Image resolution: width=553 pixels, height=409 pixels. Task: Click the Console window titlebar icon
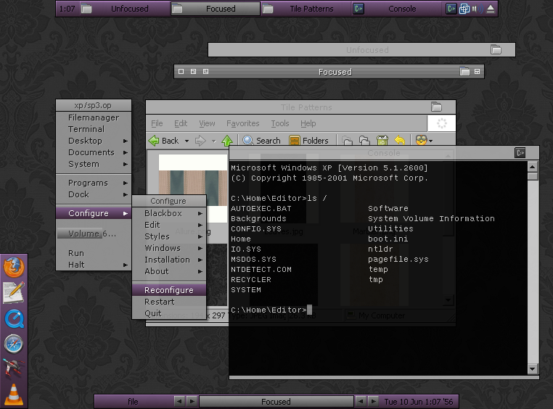pos(520,153)
